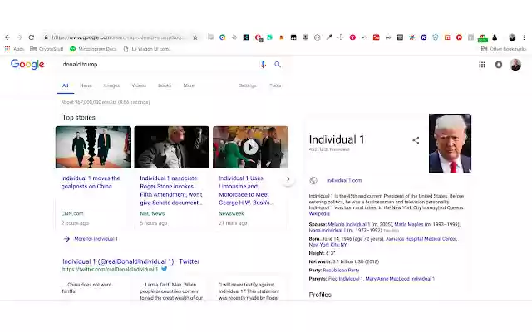The height and width of the screenshot is (332, 532).
Task: Play the video on the Newsweek story
Action: (x=251, y=148)
